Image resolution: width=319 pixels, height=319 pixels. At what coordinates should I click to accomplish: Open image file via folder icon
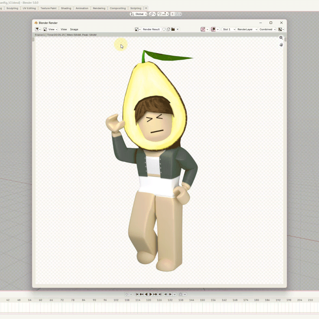click(173, 29)
